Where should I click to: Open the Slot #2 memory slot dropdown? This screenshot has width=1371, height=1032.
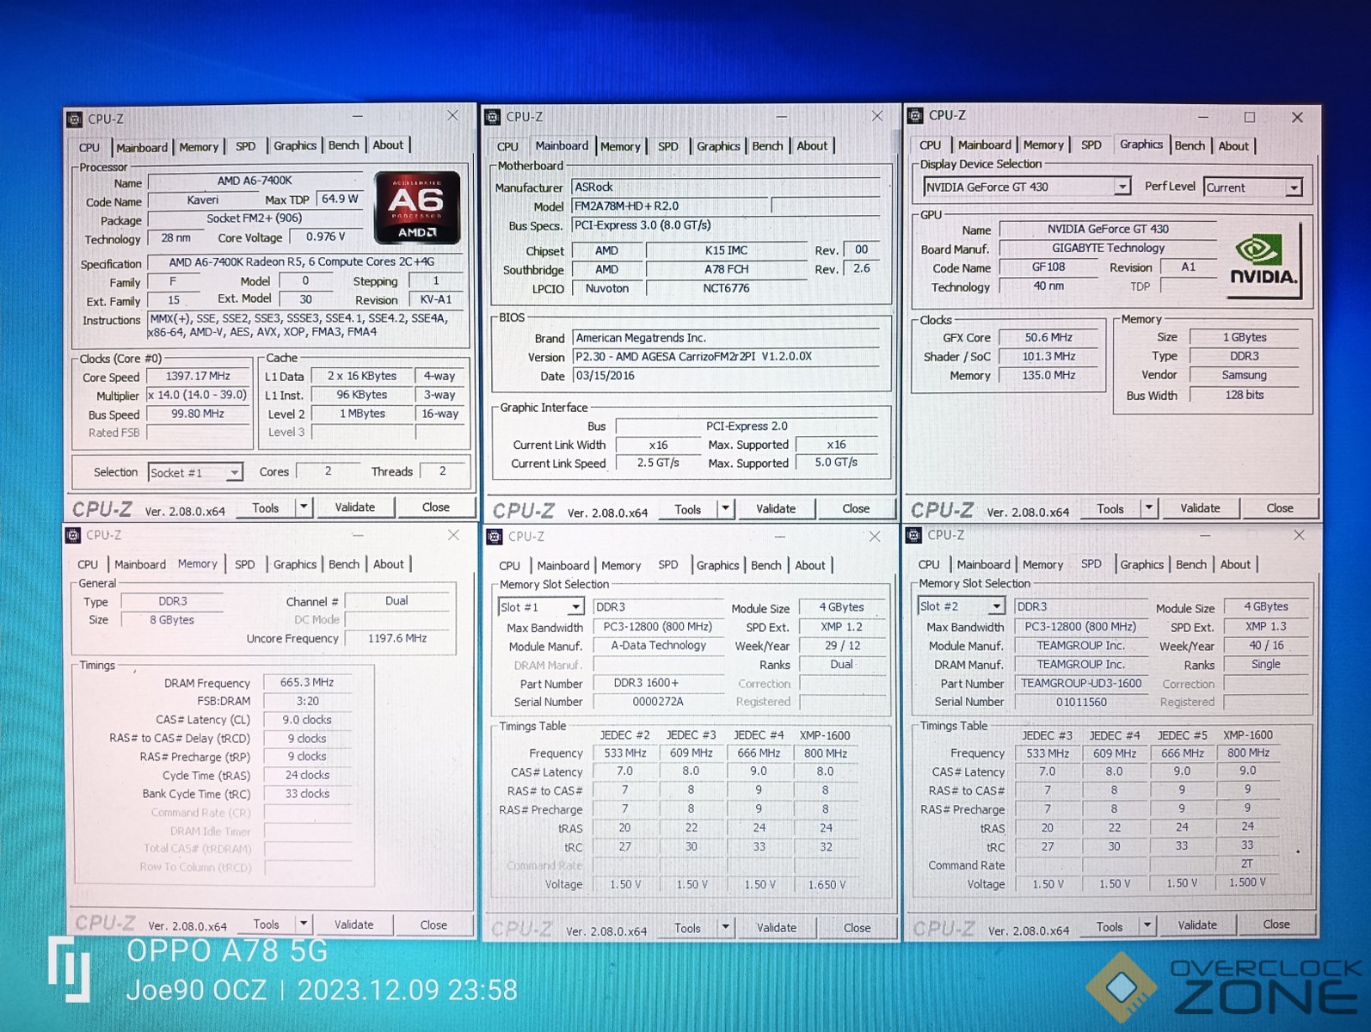point(996,606)
